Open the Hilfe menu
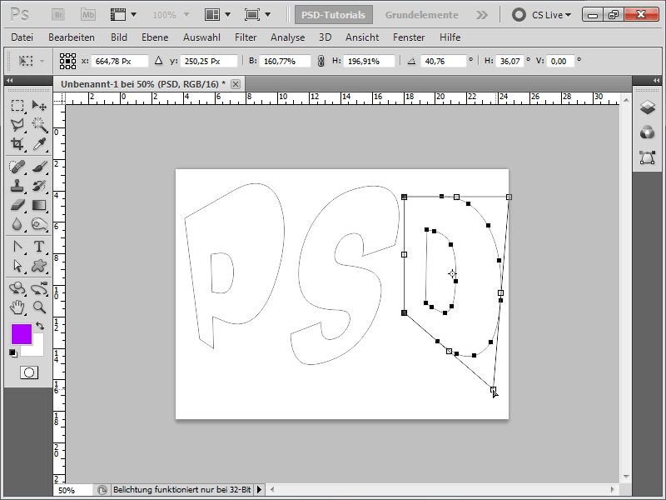This screenshot has height=500, width=666. (x=450, y=37)
